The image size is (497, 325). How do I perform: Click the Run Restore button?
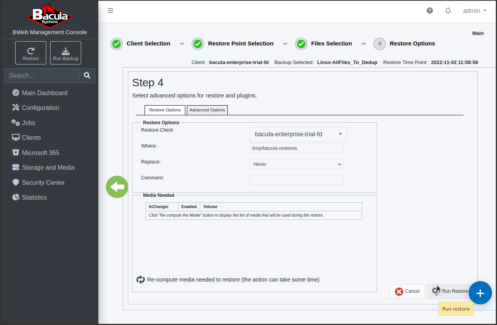pos(451,292)
